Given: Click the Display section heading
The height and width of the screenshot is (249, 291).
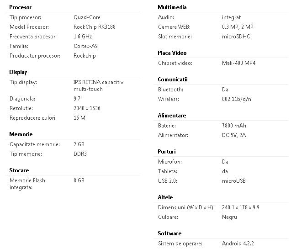Looking at the screenshot, I should (18, 72).
